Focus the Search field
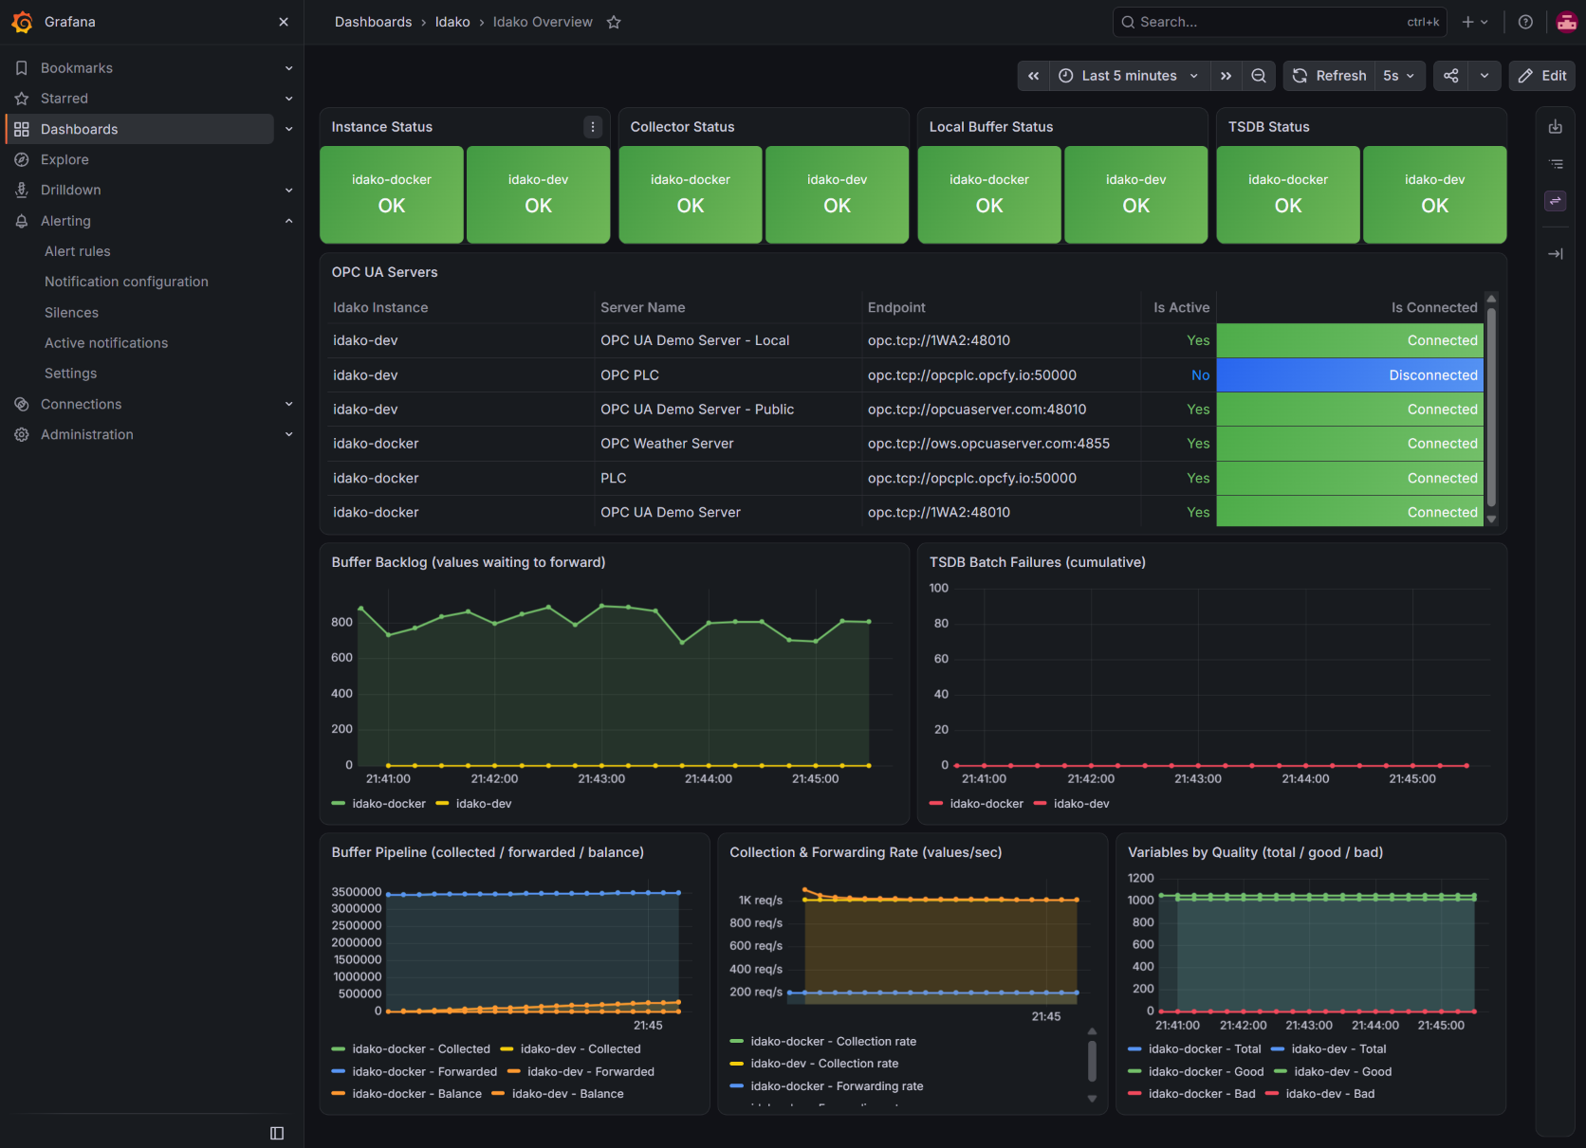1586x1148 pixels. click(x=1280, y=22)
